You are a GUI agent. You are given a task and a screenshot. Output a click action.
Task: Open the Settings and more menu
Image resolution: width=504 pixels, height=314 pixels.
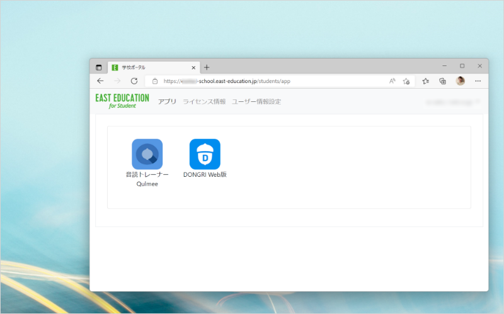(x=478, y=81)
